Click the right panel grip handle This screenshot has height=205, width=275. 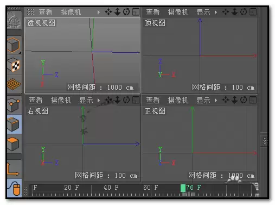coord(265,141)
